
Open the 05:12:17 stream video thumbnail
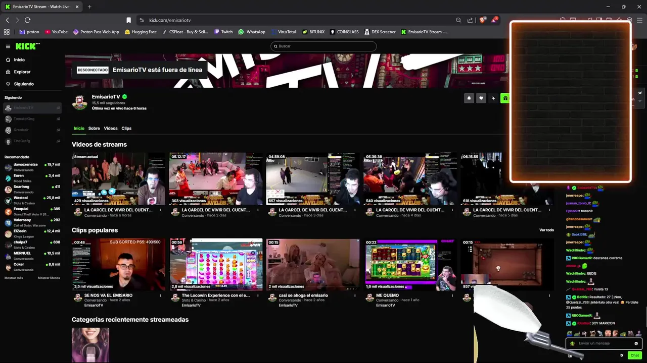click(x=216, y=178)
